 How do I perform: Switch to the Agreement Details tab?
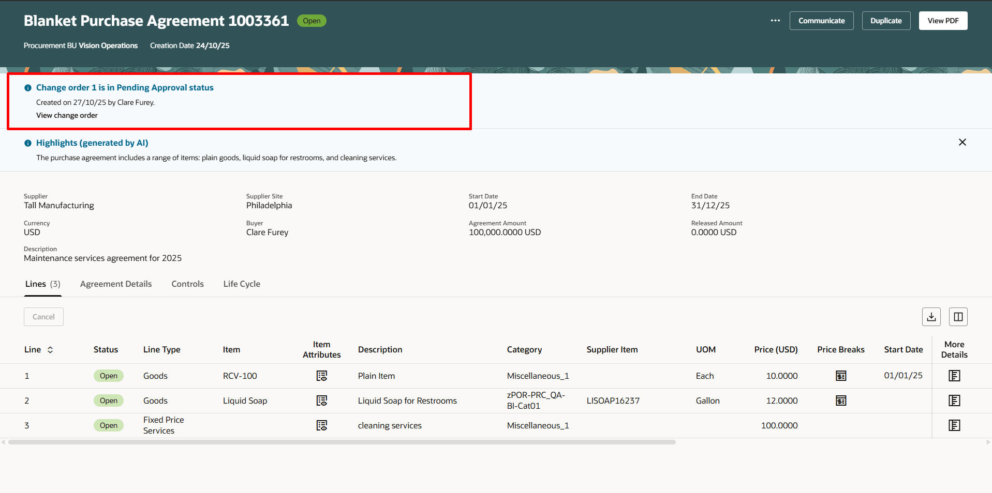click(115, 284)
